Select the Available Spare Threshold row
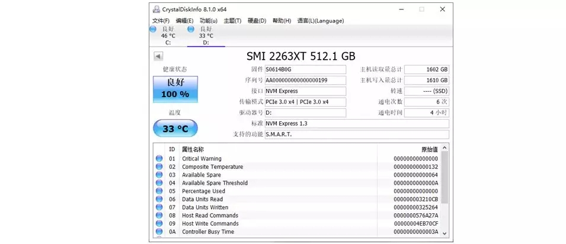This screenshot has height=244, width=566. pos(297,183)
